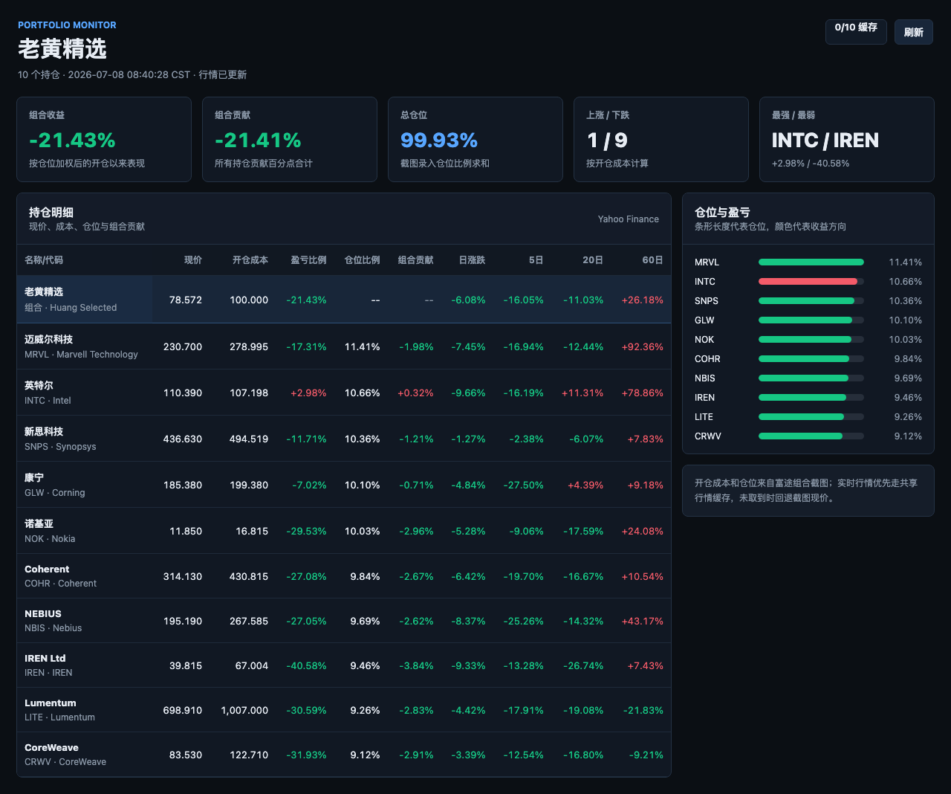This screenshot has width=951, height=794.
Task: Select the 60日 column header
Action: coord(653,260)
